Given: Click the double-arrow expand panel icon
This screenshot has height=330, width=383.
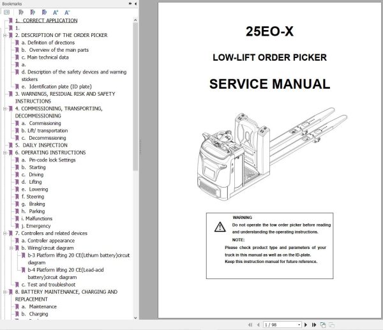Looking at the screenshot, I should [130, 4].
